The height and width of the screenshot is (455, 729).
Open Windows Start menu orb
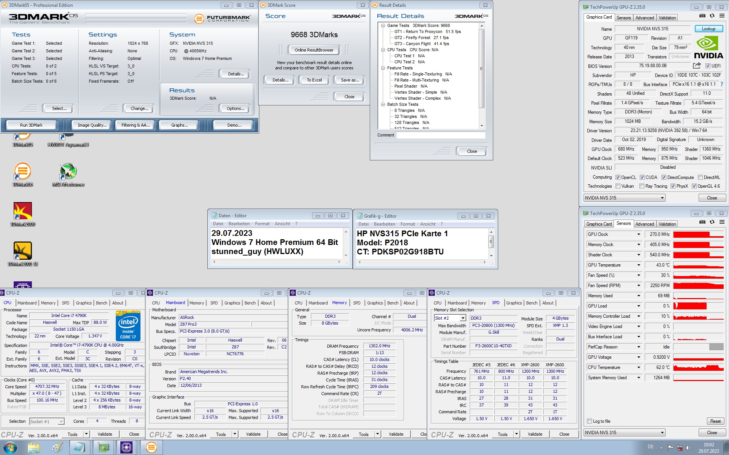[10, 448]
